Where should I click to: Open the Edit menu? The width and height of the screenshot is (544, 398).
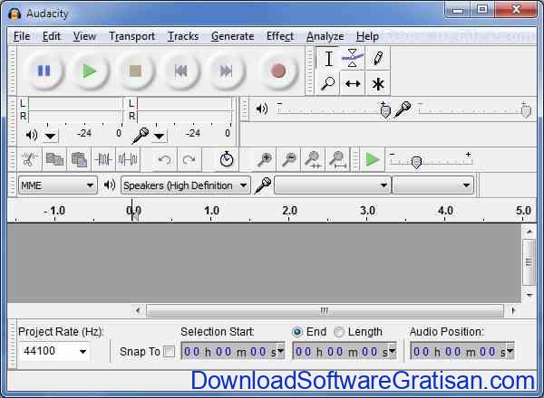coord(52,36)
